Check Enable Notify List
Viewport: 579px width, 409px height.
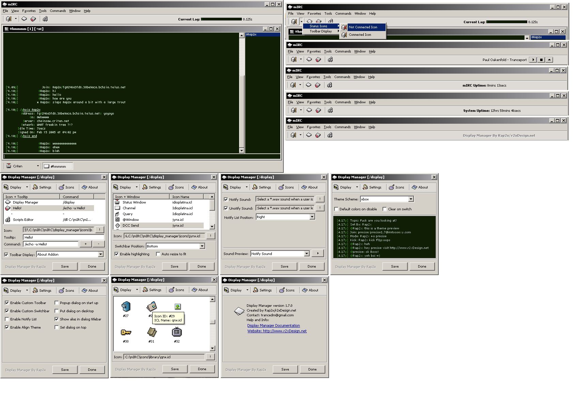(7, 319)
